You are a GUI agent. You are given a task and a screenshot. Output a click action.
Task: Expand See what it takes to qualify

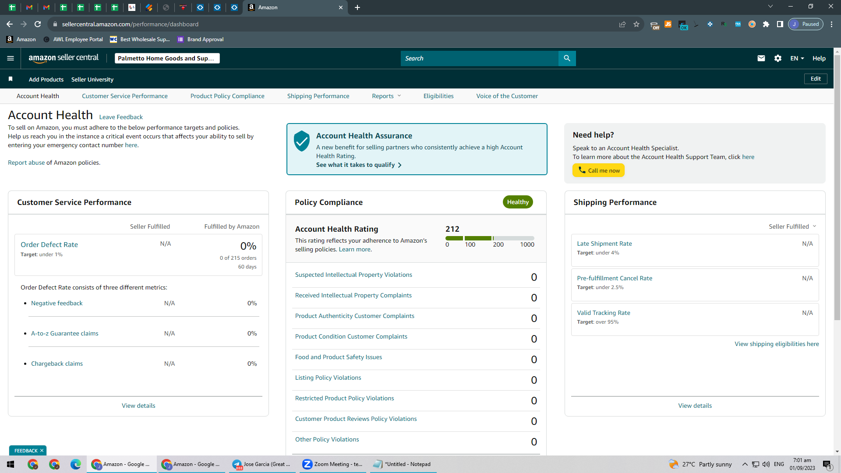pyautogui.click(x=359, y=165)
